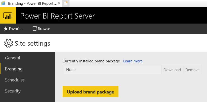Screen dimensions: 207x102
Task: Click the Download brand package button
Action: 172,70
